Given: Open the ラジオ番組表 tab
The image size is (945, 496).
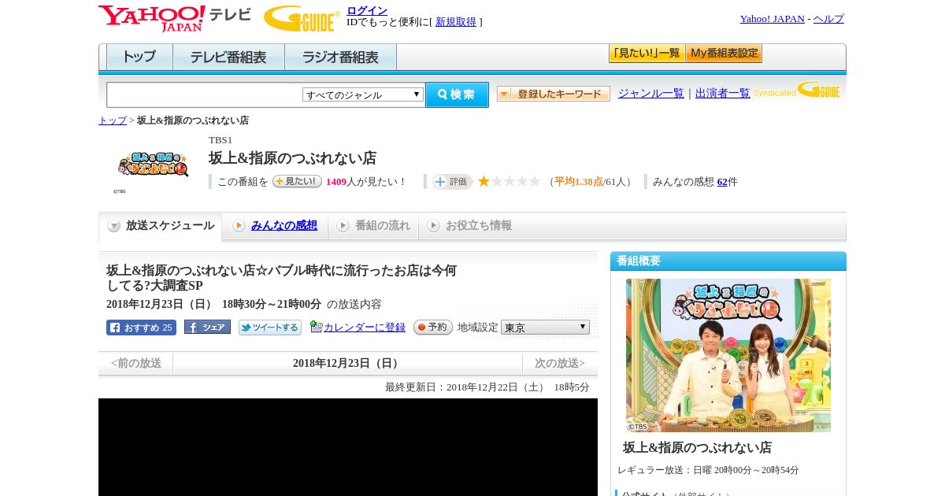Looking at the screenshot, I should [x=340, y=57].
